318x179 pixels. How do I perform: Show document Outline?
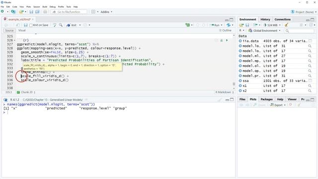(x=225, y=30)
